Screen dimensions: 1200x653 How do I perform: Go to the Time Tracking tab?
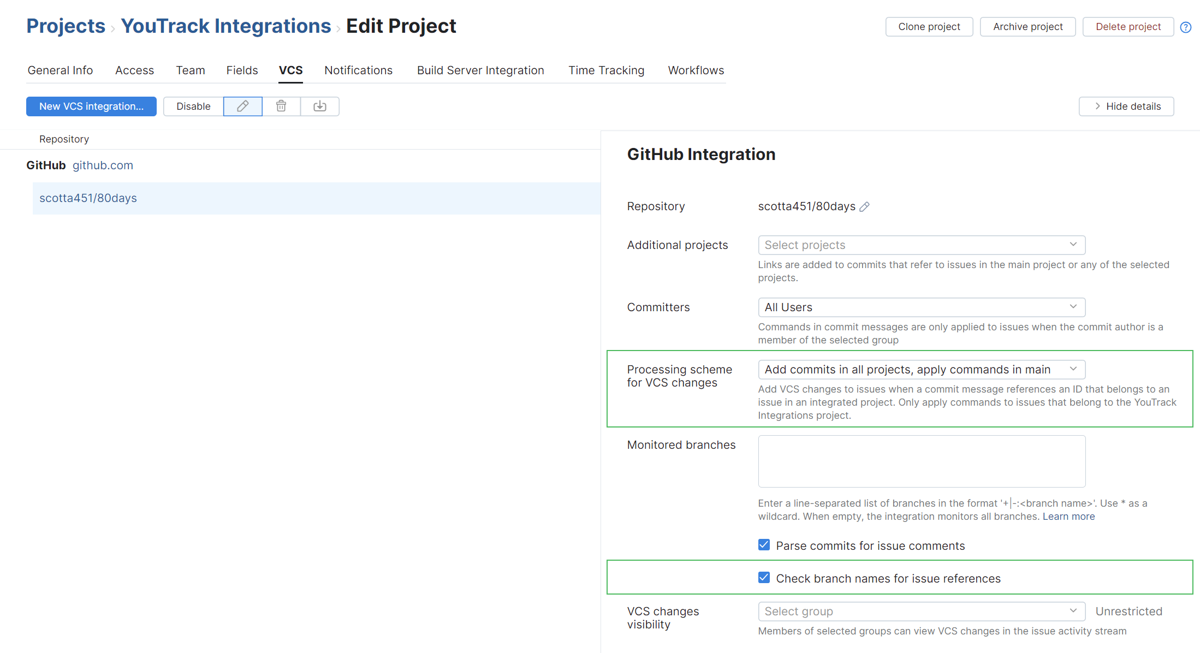tap(606, 70)
